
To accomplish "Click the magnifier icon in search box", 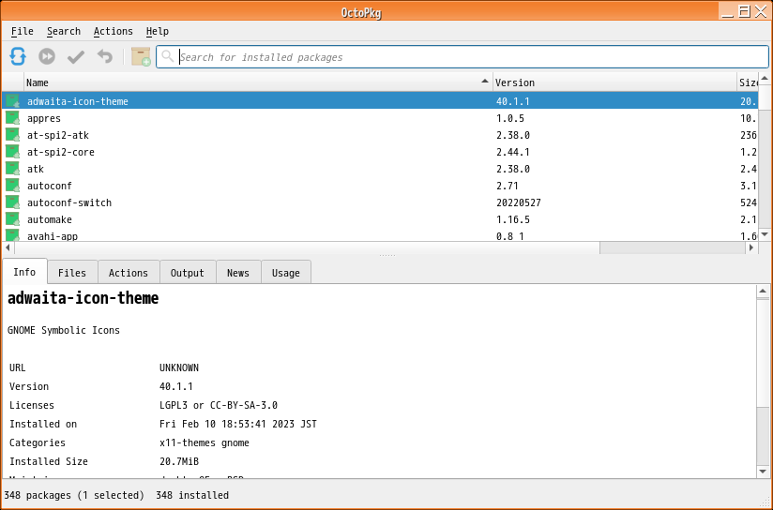I will click(x=168, y=56).
